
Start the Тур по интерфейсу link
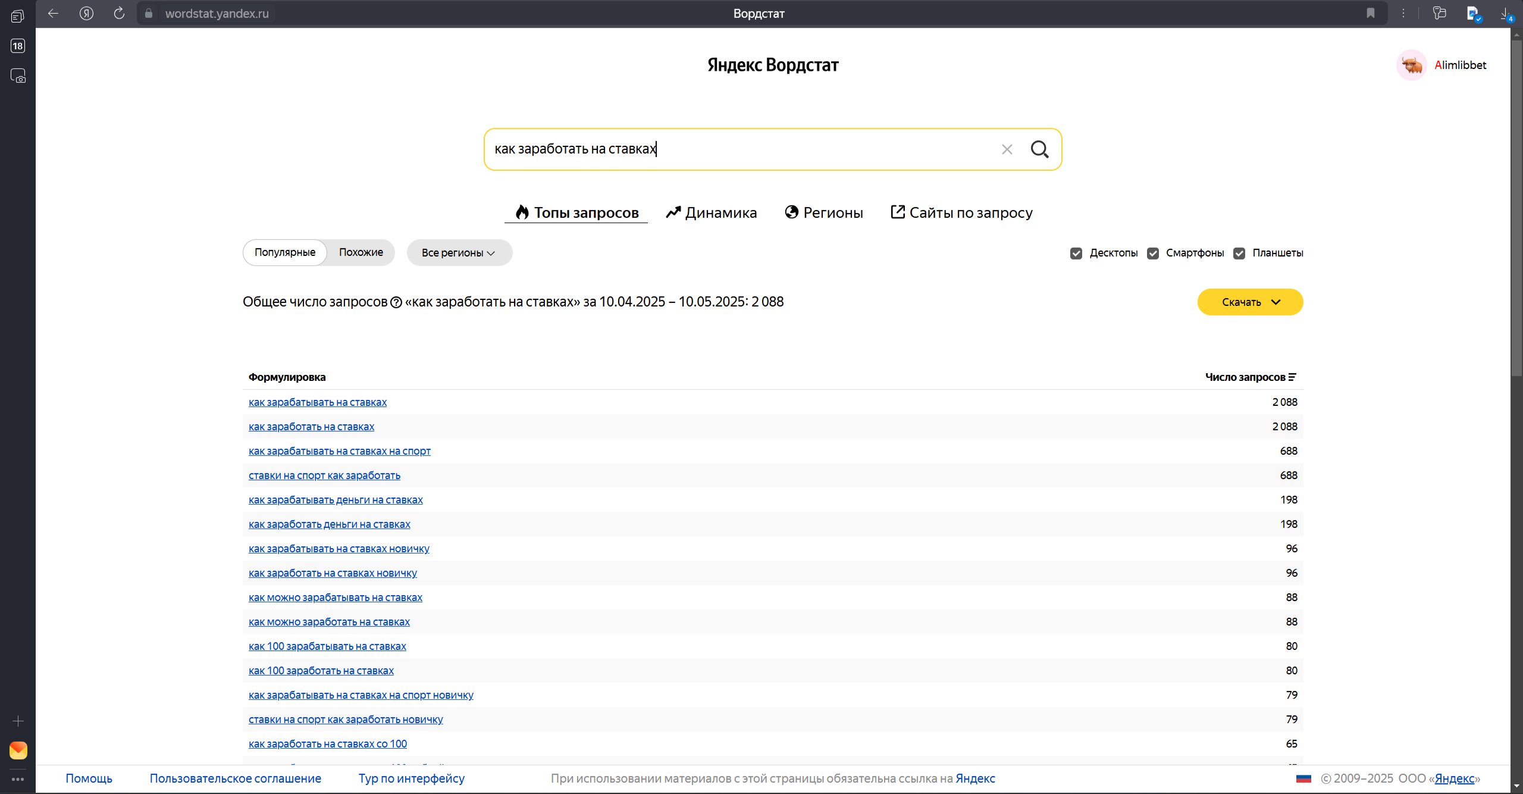pyautogui.click(x=411, y=779)
